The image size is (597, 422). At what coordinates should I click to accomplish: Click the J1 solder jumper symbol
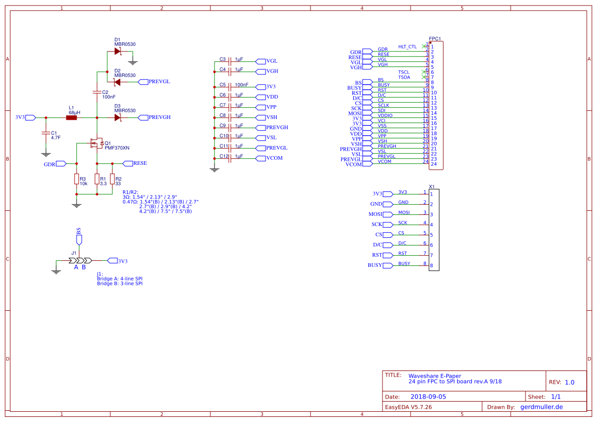click(80, 261)
